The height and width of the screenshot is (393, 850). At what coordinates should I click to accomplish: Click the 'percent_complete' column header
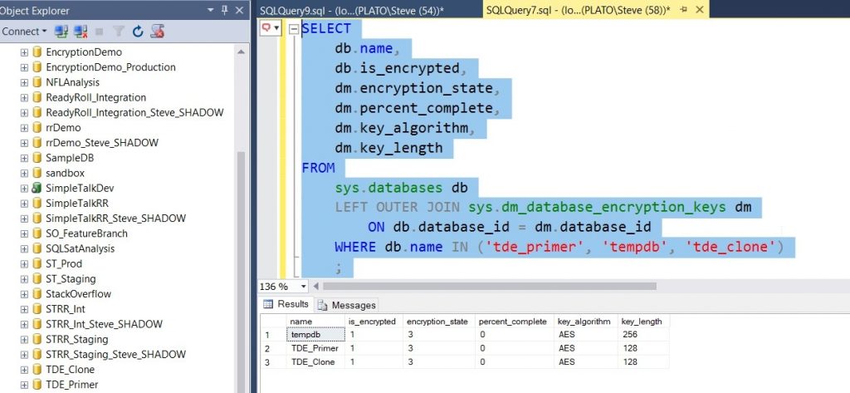[514, 322]
